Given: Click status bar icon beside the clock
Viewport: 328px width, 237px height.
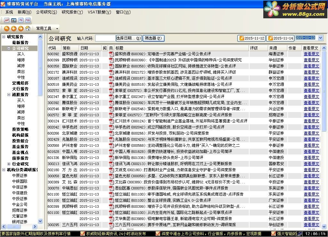Looking at the screenshot, I should pos(300,233).
